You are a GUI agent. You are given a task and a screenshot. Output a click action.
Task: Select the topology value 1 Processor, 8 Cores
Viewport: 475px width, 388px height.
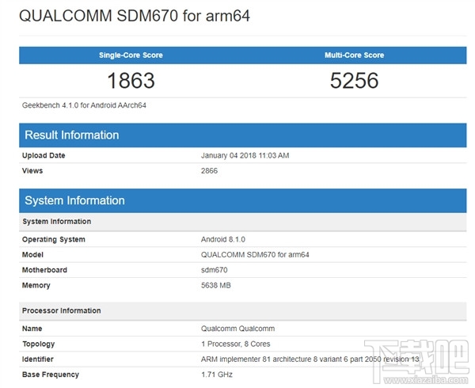point(236,344)
